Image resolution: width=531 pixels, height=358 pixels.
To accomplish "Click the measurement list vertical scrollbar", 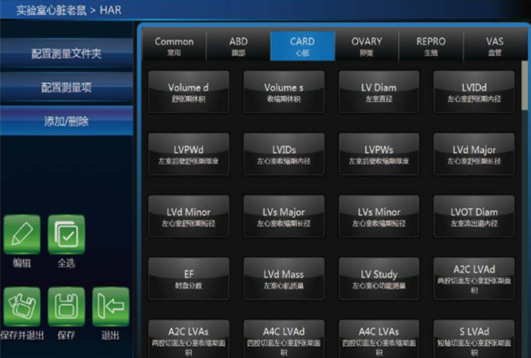I will [x=525, y=87].
